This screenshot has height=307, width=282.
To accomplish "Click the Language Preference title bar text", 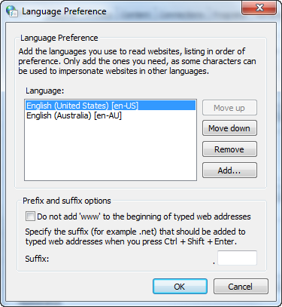I will click(64, 11).
